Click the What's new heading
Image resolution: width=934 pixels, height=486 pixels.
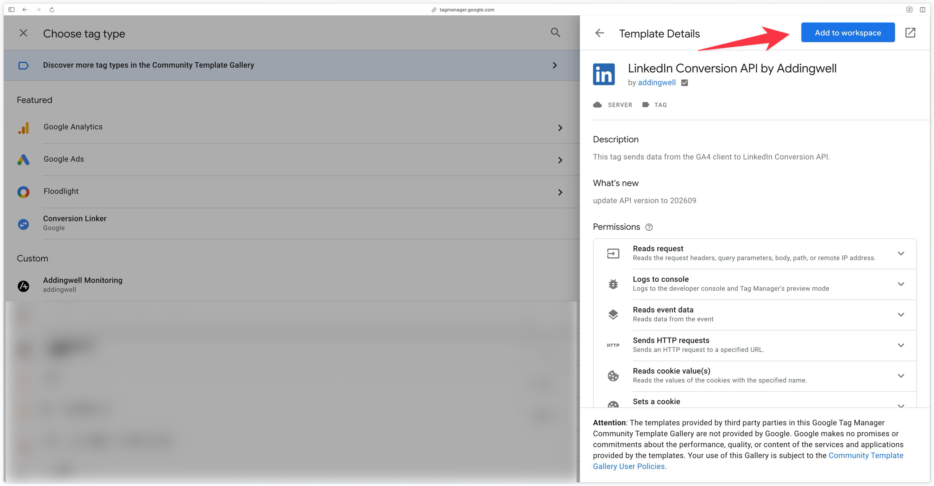pos(615,183)
